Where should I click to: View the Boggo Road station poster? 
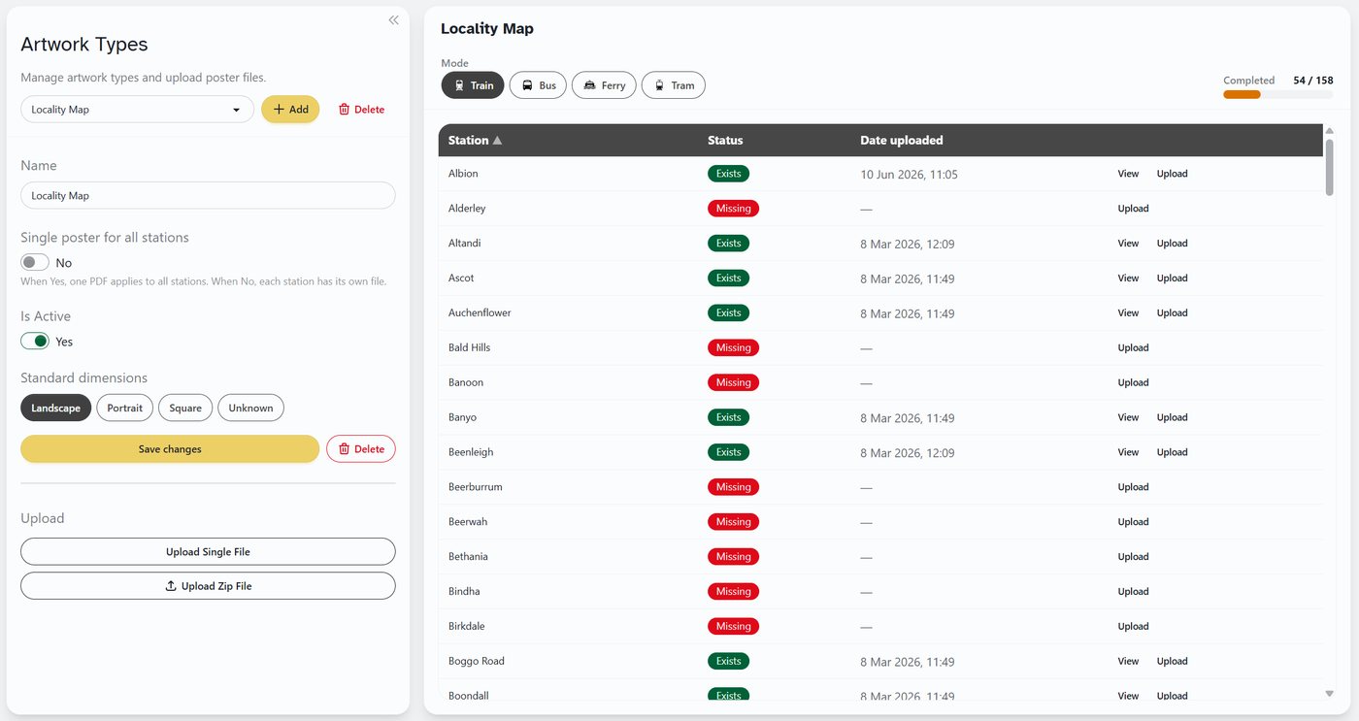click(x=1128, y=661)
